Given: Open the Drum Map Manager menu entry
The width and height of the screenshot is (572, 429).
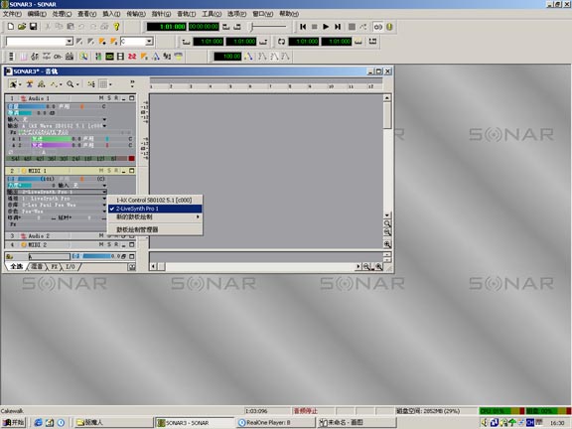Looking at the screenshot, I should [x=155, y=229].
